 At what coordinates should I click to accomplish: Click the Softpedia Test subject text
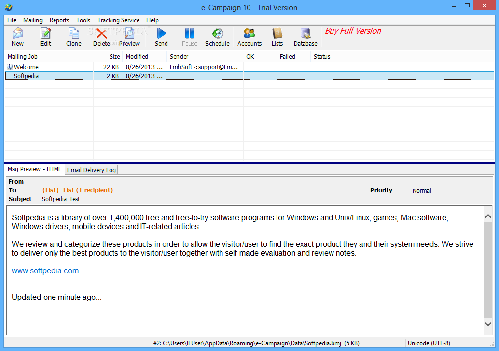click(x=61, y=199)
